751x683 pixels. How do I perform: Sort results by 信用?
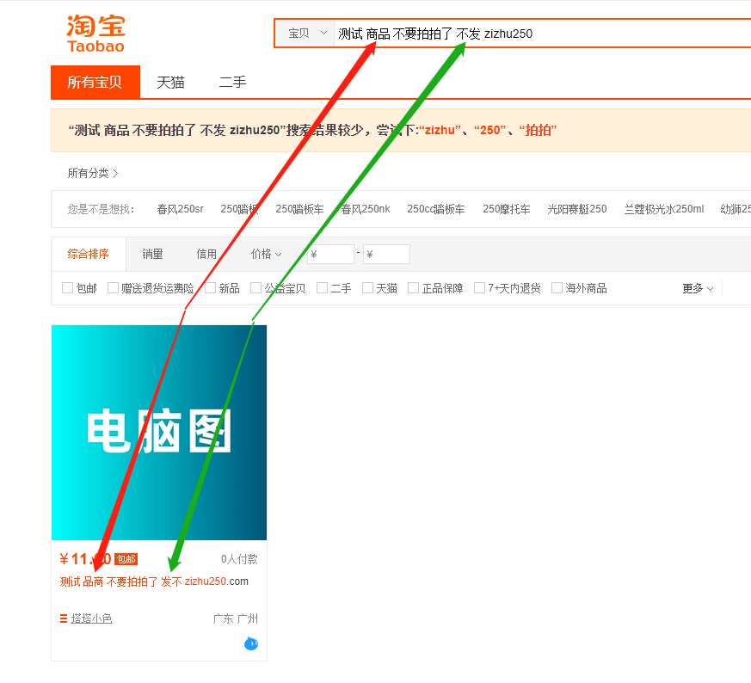[206, 254]
